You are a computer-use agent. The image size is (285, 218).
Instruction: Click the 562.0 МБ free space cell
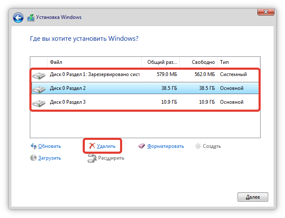click(x=205, y=74)
